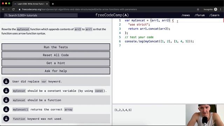This screenshot has width=224, height=126.
Task: Bookmark the page with the star icon
Action: [x=198, y=9]
